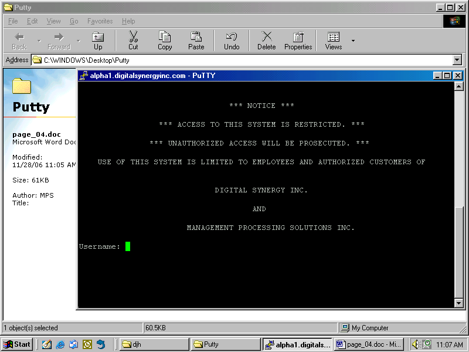Viewport: 469px width, 352px height.
Task: Click the "Author: MPS" detail in left pane
Action: pyautogui.click(x=33, y=195)
